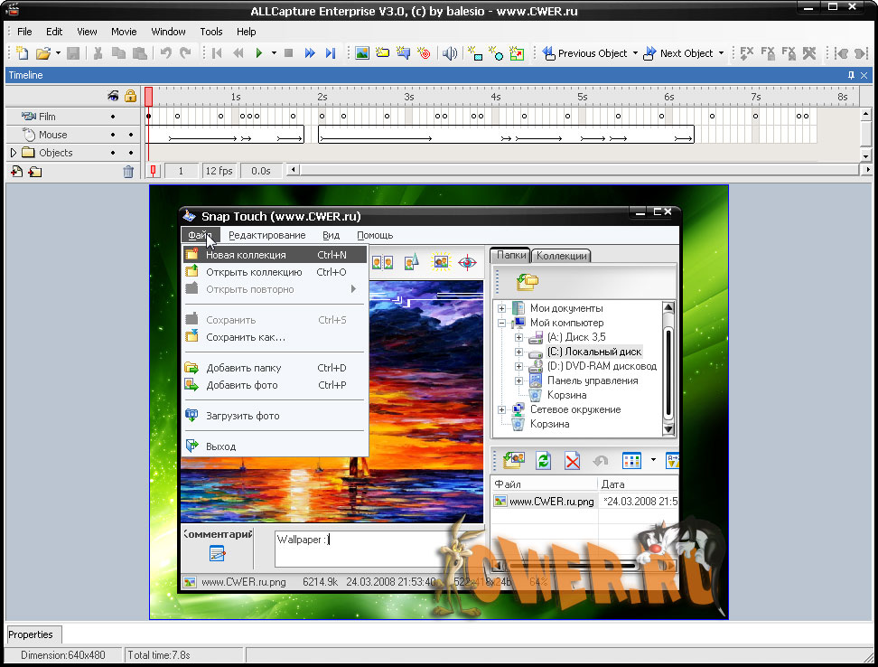
Task: Click the New project toolbar icon
Action: [x=23, y=53]
